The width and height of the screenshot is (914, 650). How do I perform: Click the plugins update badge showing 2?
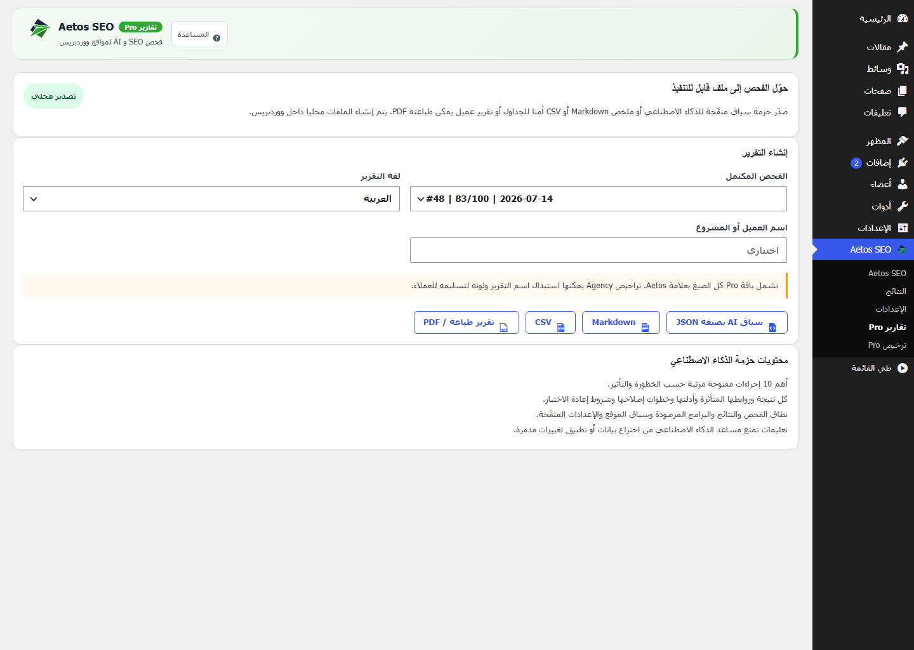click(856, 163)
